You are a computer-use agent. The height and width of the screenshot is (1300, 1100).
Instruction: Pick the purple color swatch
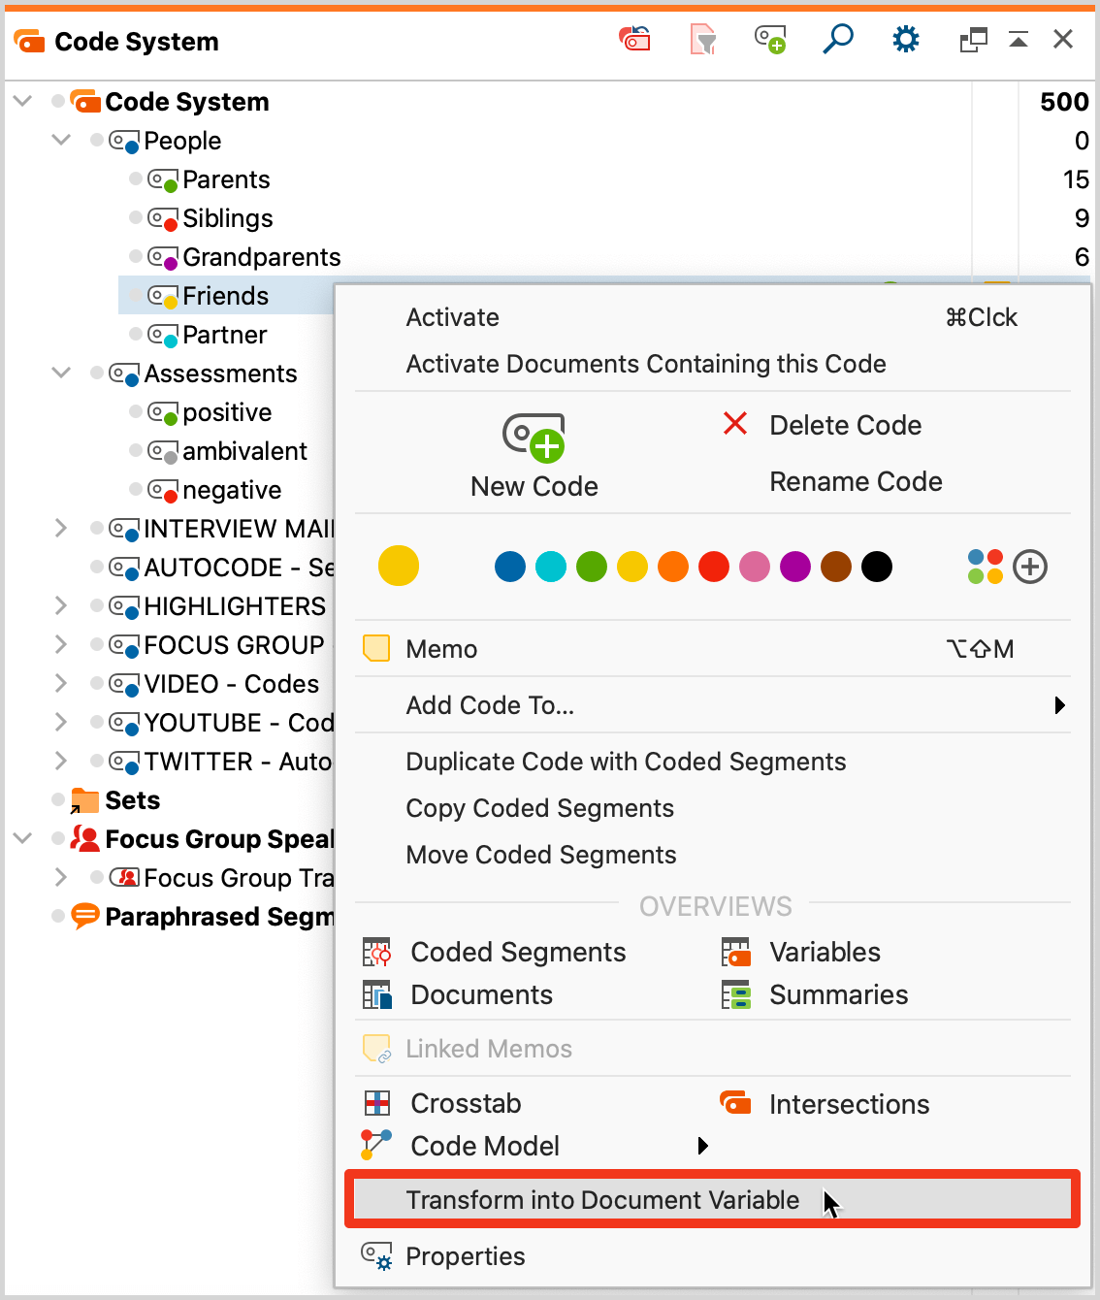click(x=795, y=567)
